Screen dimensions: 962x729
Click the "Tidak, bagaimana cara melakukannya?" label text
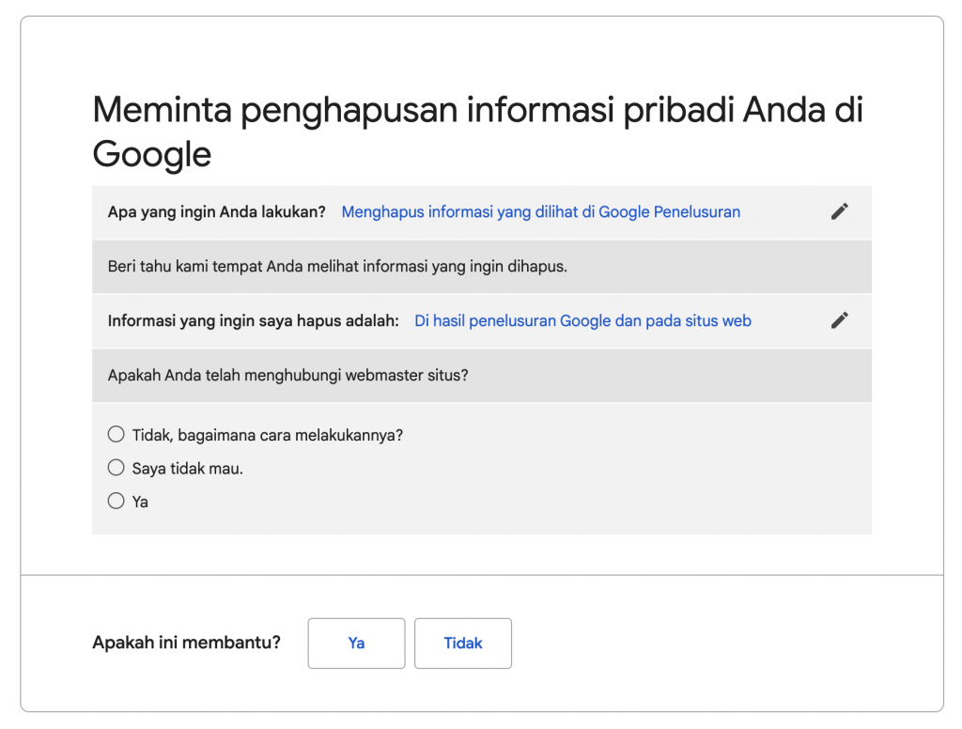(267, 435)
